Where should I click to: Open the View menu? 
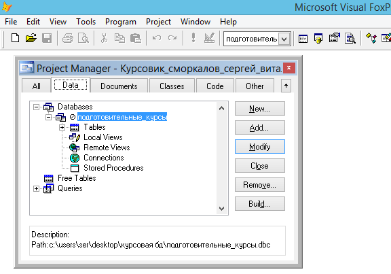58,22
